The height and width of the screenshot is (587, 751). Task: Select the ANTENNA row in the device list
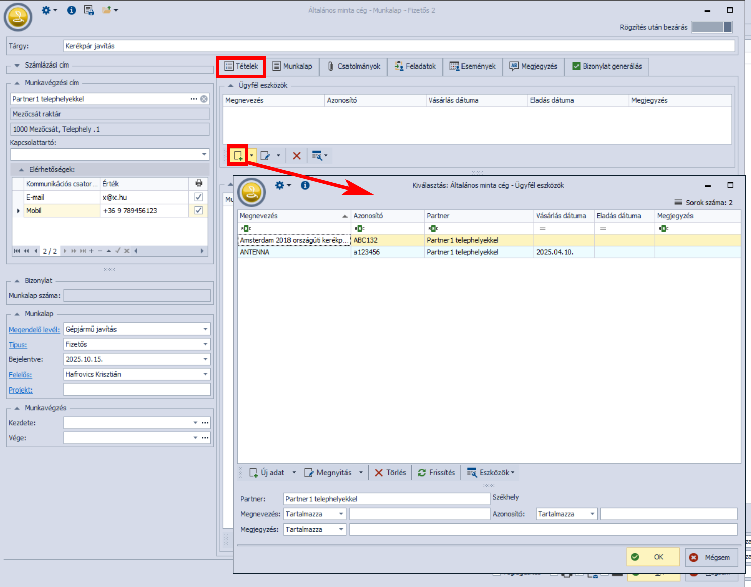pos(293,252)
